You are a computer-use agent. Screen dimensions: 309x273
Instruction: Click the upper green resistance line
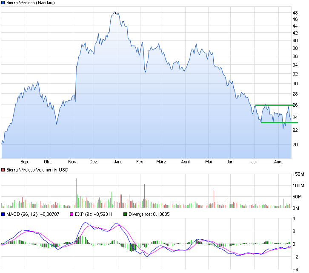(273, 105)
